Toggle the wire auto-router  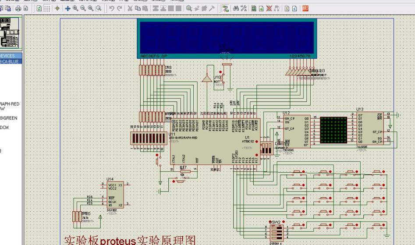226,8
